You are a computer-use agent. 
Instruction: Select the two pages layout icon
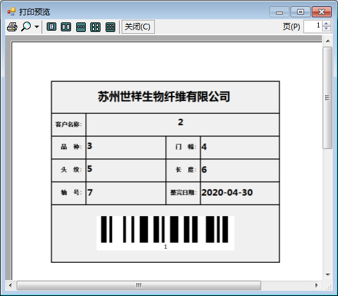(66, 27)
